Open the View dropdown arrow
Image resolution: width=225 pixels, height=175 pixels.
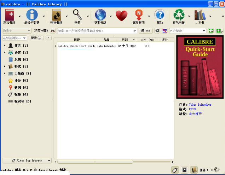(x=88, y=16)
